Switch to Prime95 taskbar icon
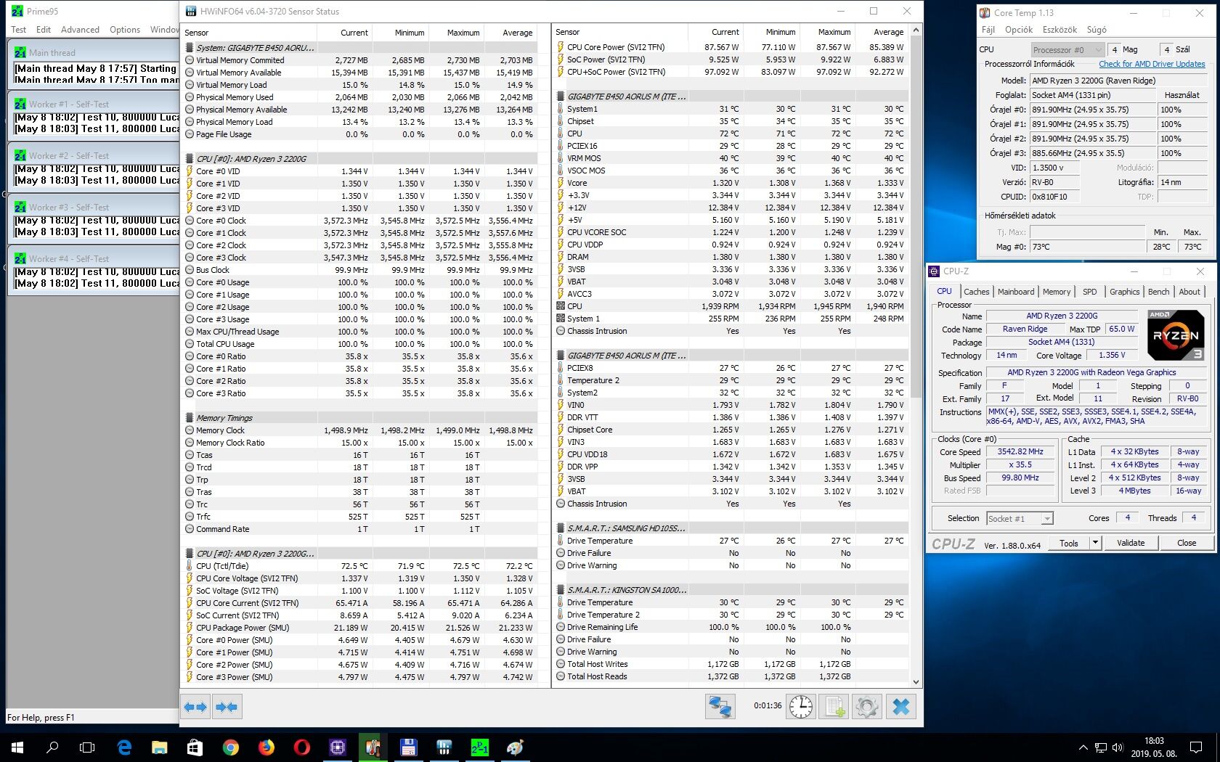 480,747
